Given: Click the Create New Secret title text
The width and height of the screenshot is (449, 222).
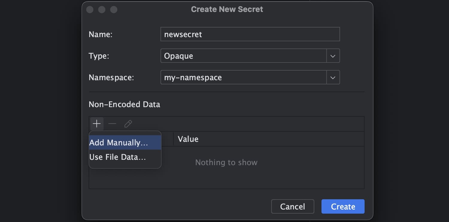Looking at the screenshot, I should 227,9.
